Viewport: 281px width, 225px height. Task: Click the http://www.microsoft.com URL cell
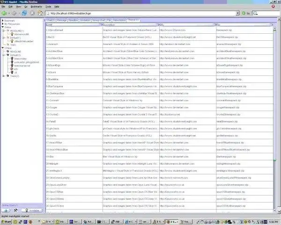click(x=188, y=178)
